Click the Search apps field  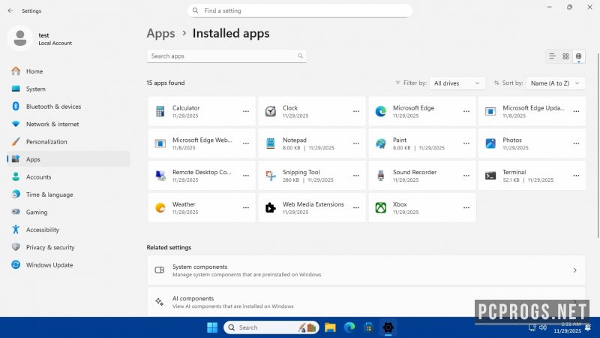pyautogui.click(x=226, y=56)
